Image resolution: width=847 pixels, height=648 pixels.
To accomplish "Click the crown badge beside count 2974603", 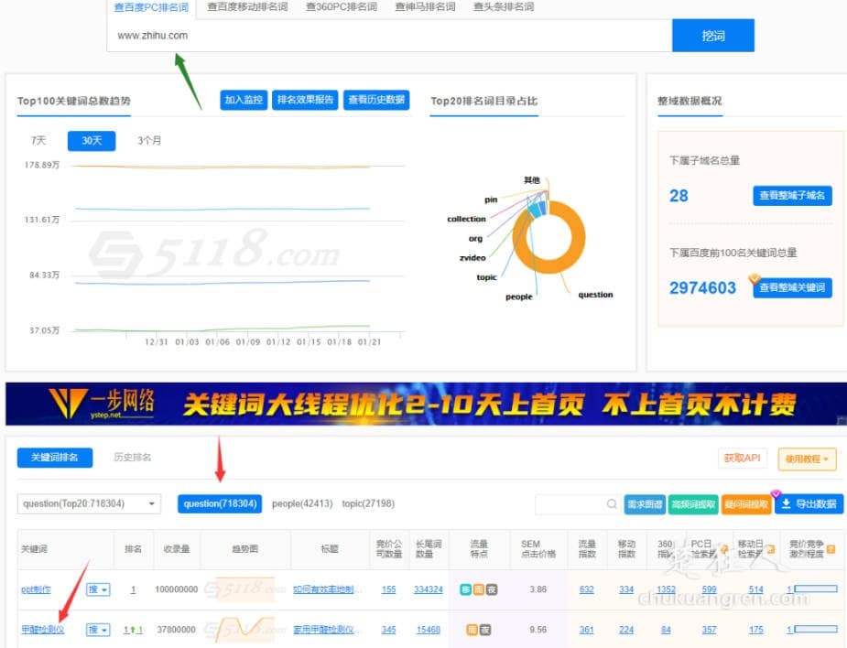I will tap(753, 279).
